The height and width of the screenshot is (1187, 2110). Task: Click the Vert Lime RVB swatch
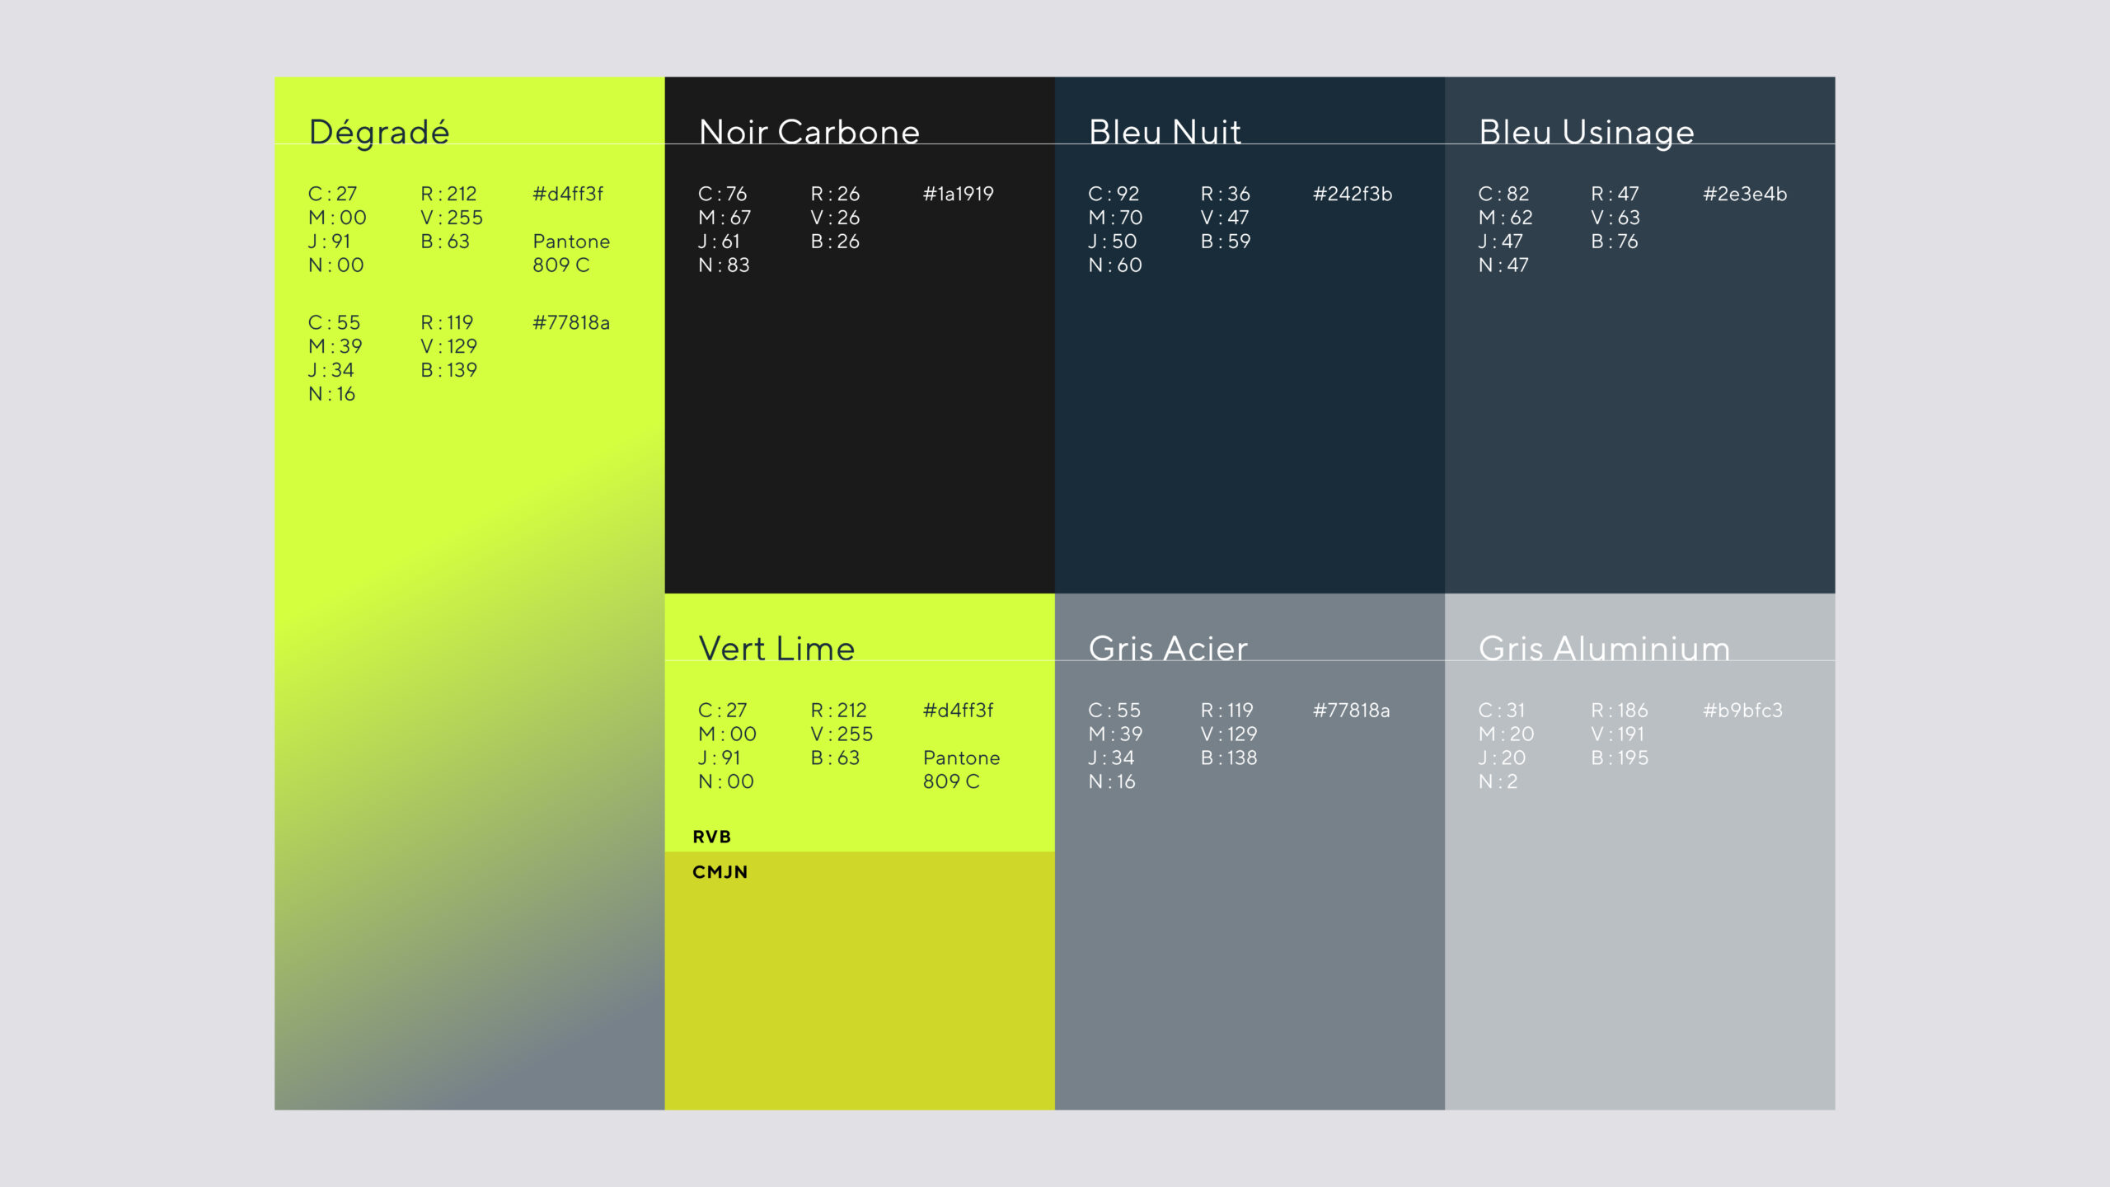coord(859,816)
